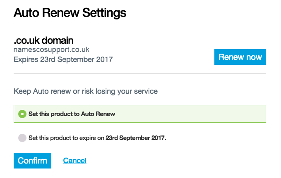
Task: Click the "Set this product to expire on" label
Action: point(66,138)
